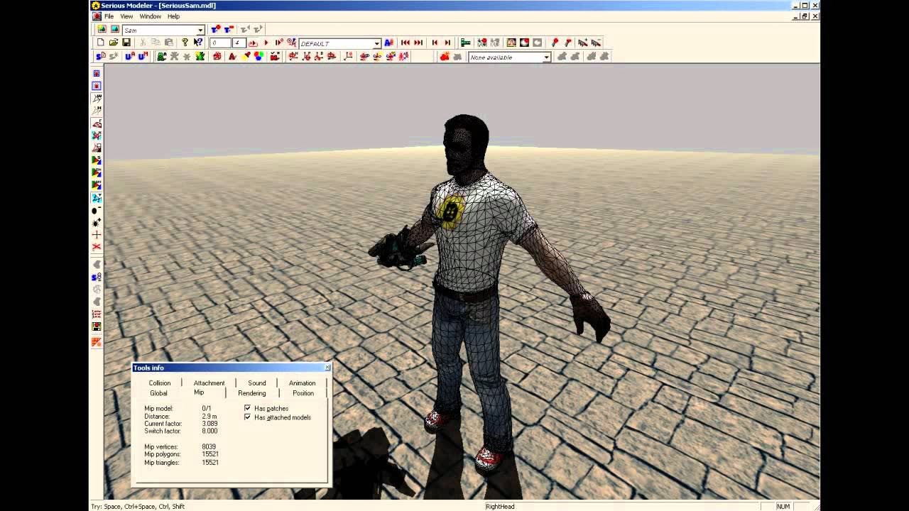Switch to the Animation tab
Screen dimensions: 909x511
click(x=302, y=383)
